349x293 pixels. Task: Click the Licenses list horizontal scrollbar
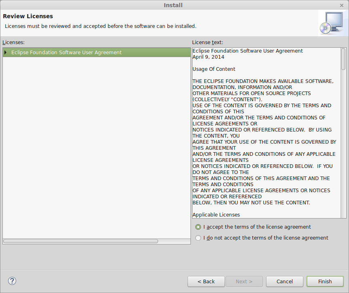(81, 241)
